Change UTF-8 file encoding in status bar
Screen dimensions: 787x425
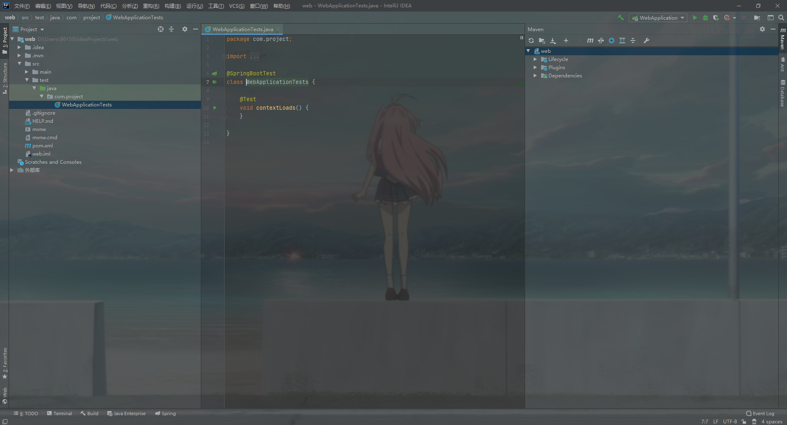coord(730,421)
